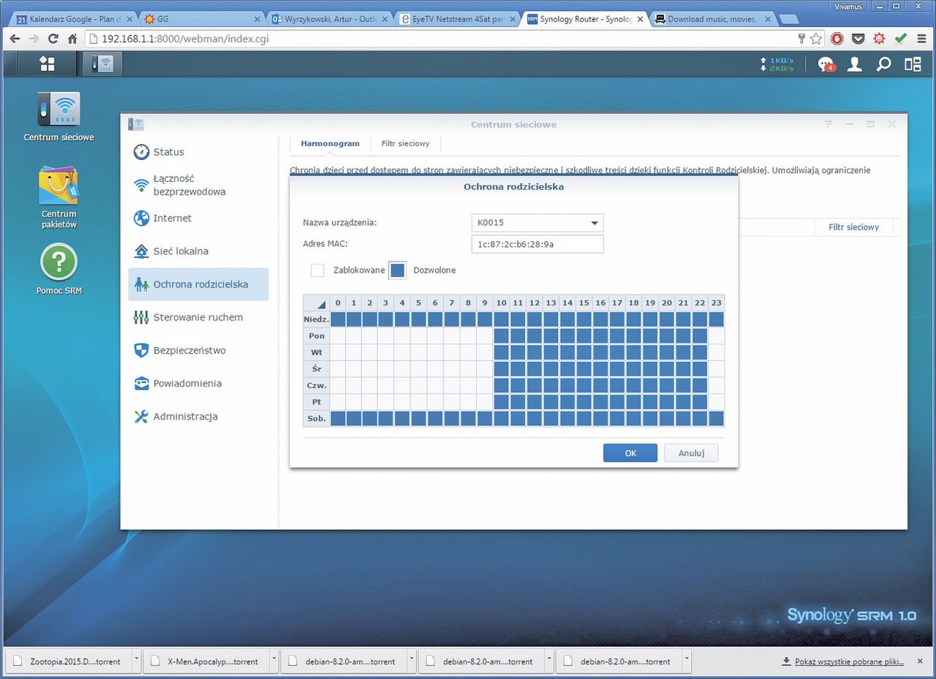Open the widgets panel icon
Image resolution: width=936 pixels, height=679 pixels.
coord(913,64)
